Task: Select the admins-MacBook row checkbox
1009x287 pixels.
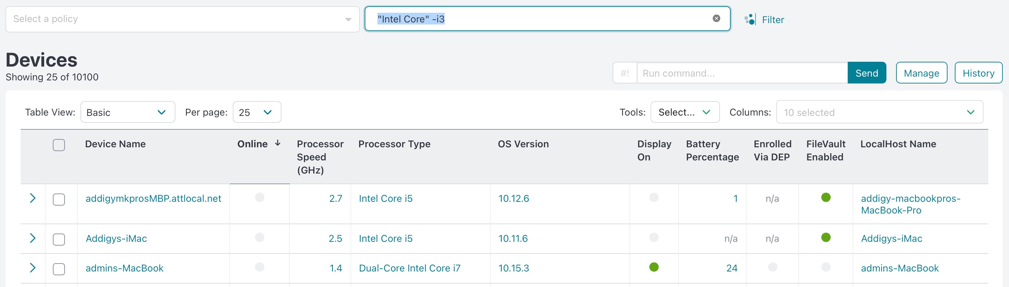Action: 59,269
